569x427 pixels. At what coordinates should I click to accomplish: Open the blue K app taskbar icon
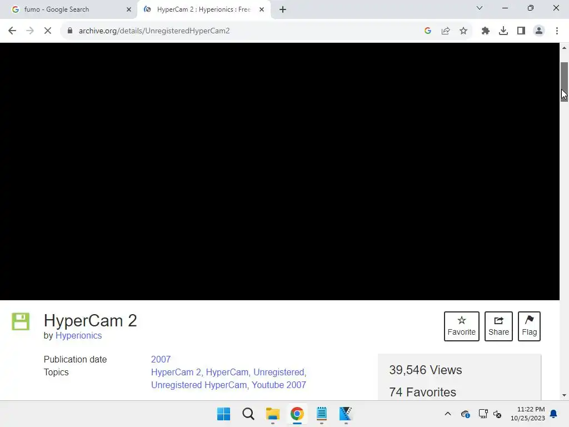click(346, 414)
